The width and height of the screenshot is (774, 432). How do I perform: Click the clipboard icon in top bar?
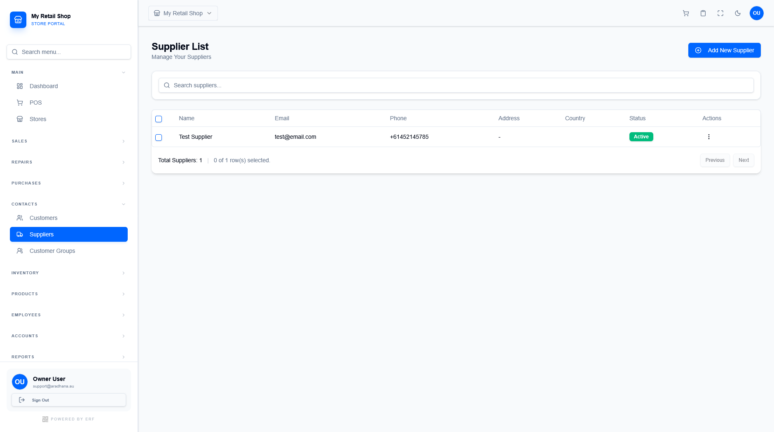coord(702,13)
